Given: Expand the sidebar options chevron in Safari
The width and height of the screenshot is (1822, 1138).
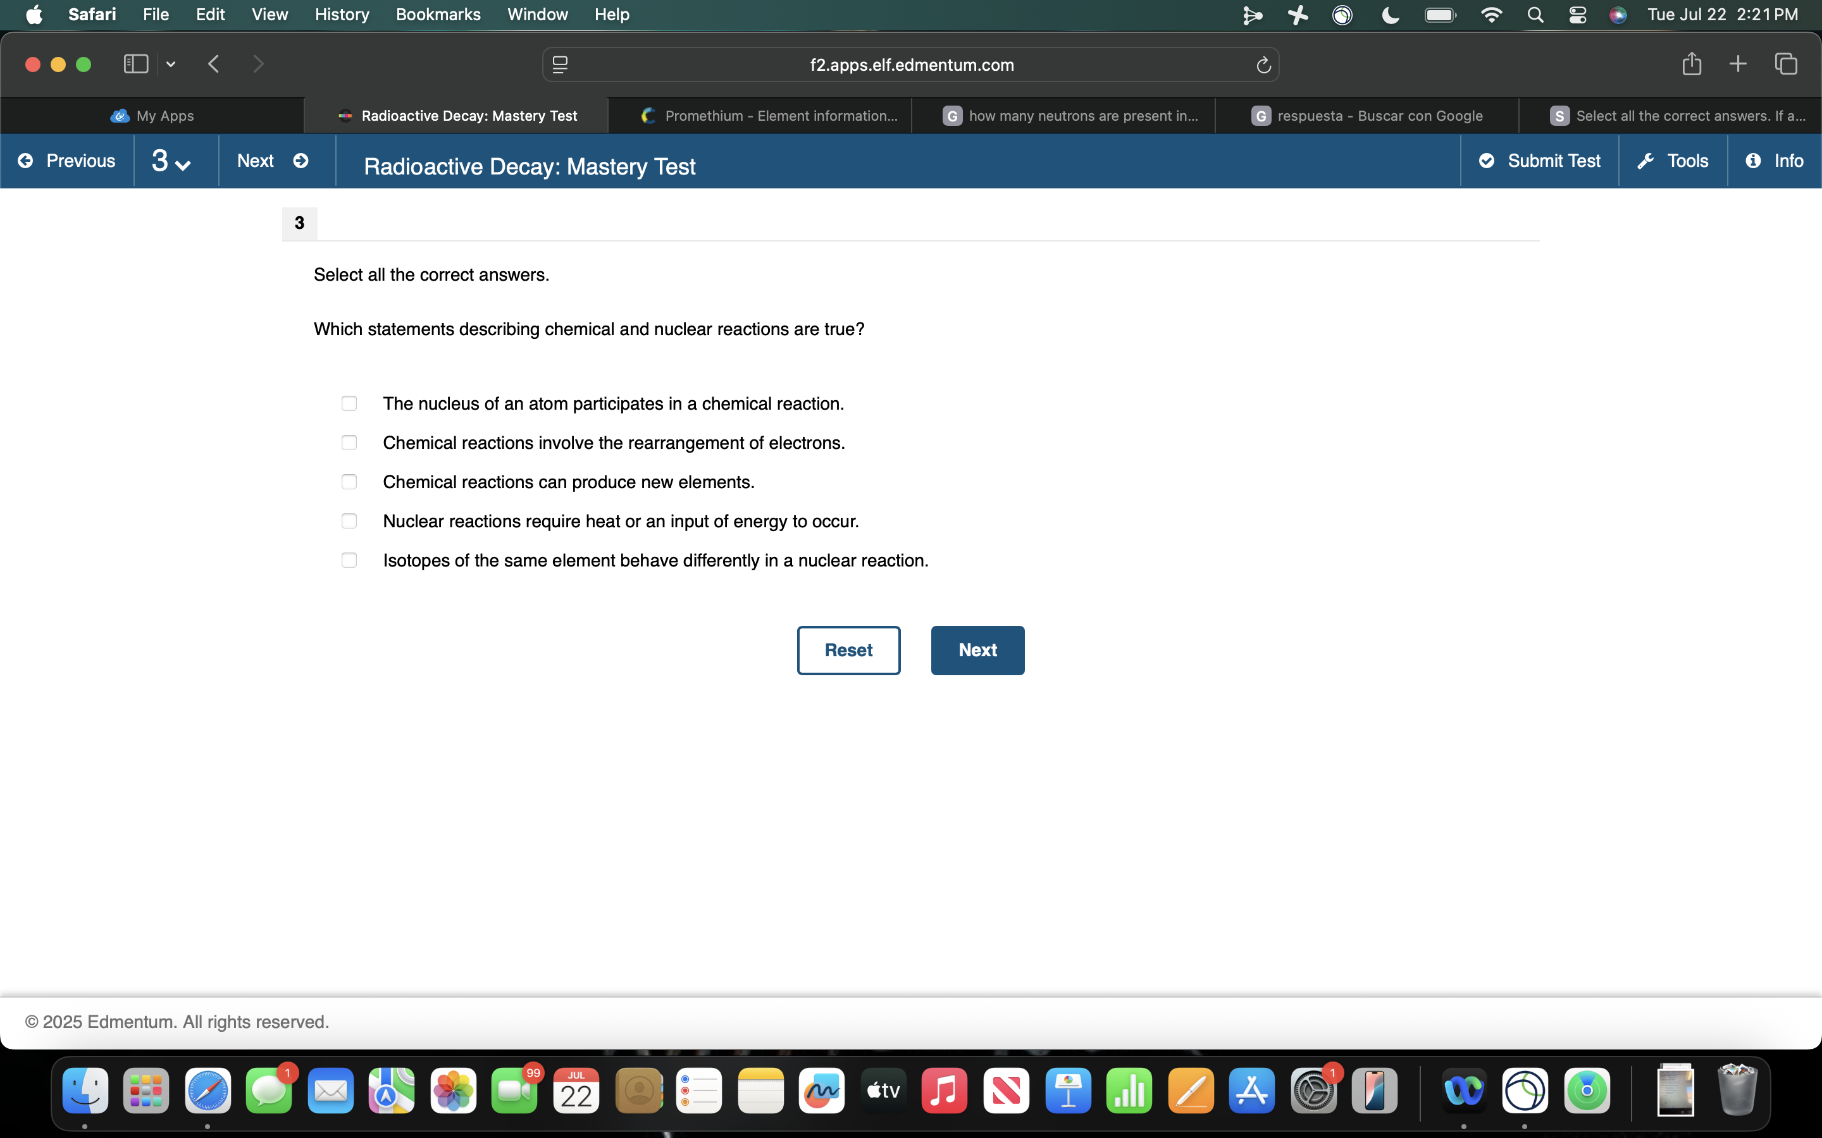Looking at the screenshot, I should [x=170, y=64].
